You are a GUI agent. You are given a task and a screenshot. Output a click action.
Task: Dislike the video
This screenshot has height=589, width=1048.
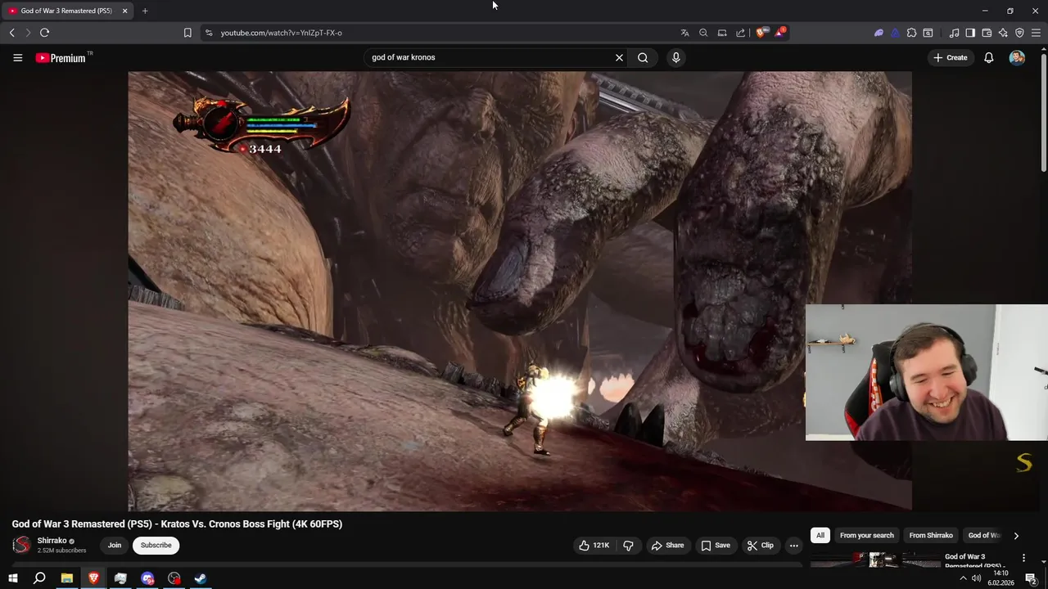[x=628, y=545]
